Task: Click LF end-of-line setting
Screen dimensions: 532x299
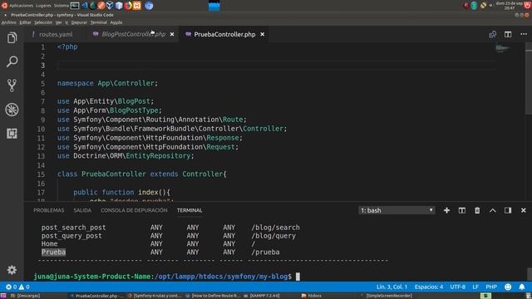Action: click(475, 287)
